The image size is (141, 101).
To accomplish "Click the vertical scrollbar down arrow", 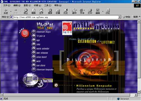I will [x=139, y=91].
